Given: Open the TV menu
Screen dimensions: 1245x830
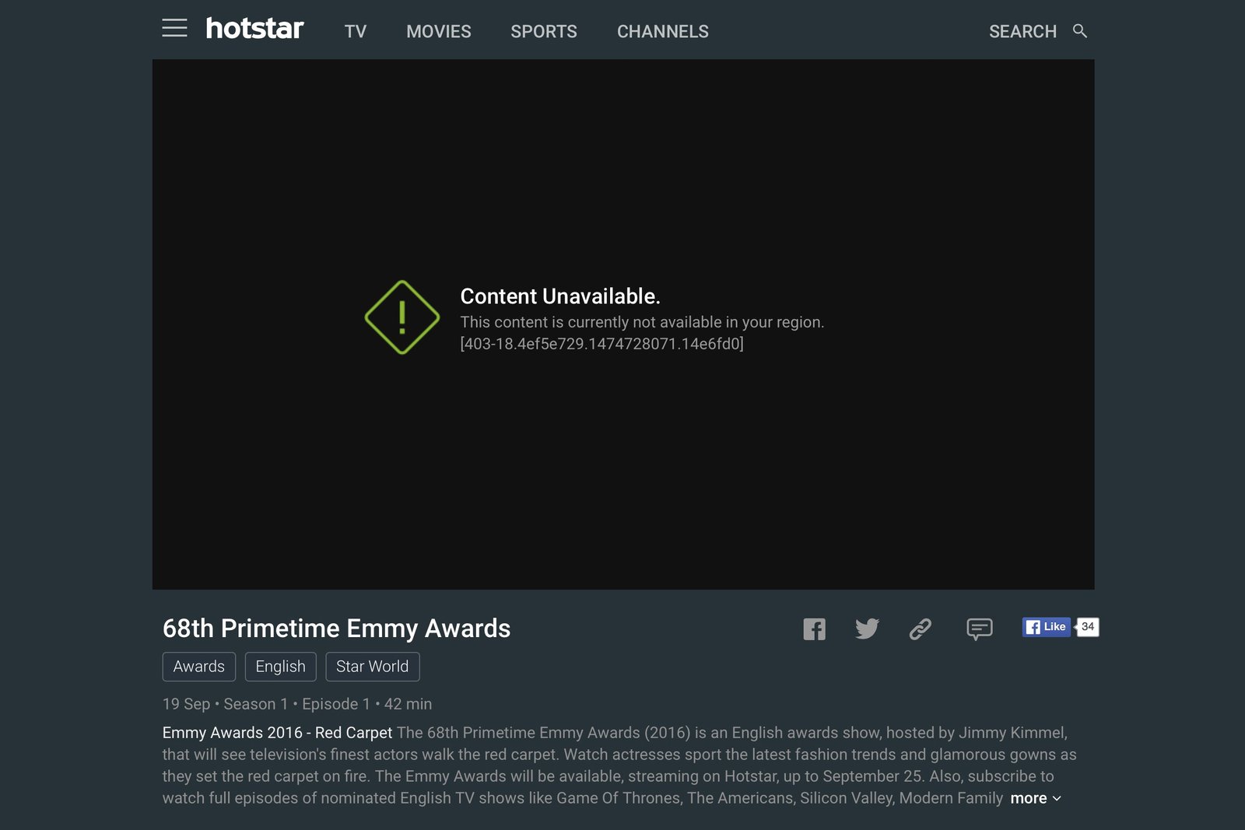Looking at the screenshot, I should [356, 32].
